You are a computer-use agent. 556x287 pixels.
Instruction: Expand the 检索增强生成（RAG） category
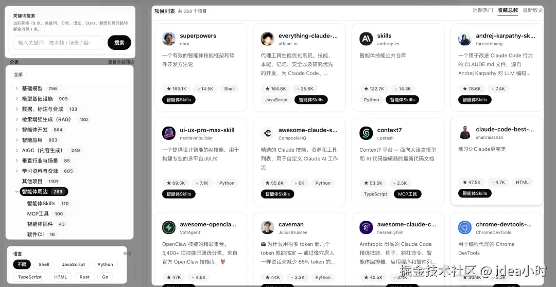16,119
